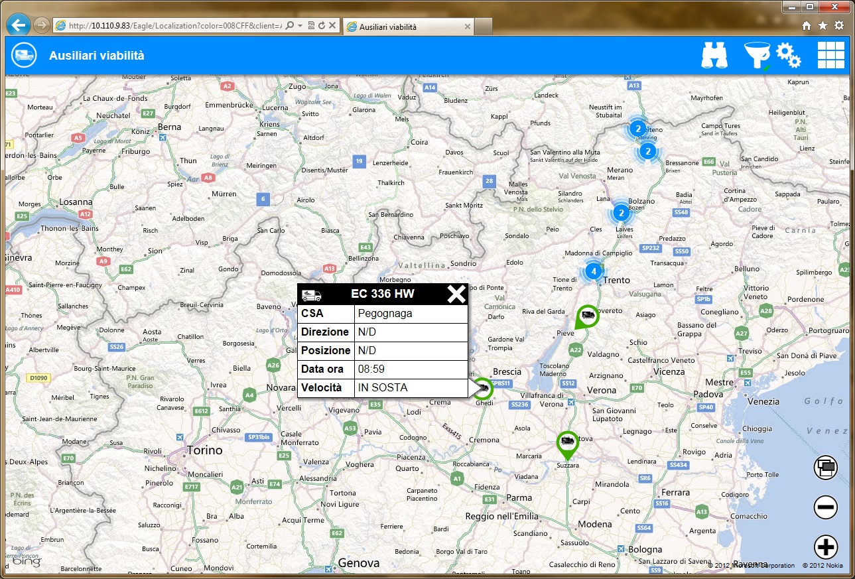Click the vehicle marker near Rovereto

coord(586,317)
